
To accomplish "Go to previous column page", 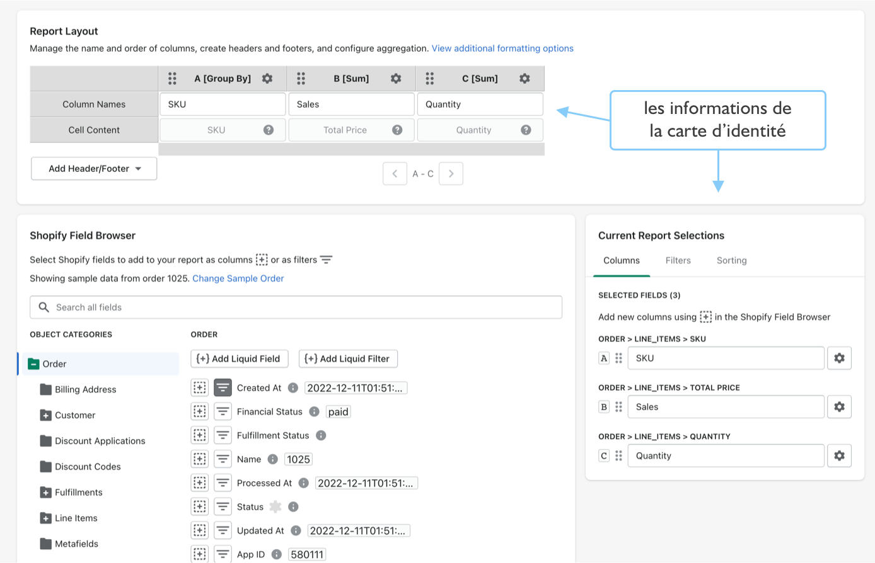I will (395, 174).
